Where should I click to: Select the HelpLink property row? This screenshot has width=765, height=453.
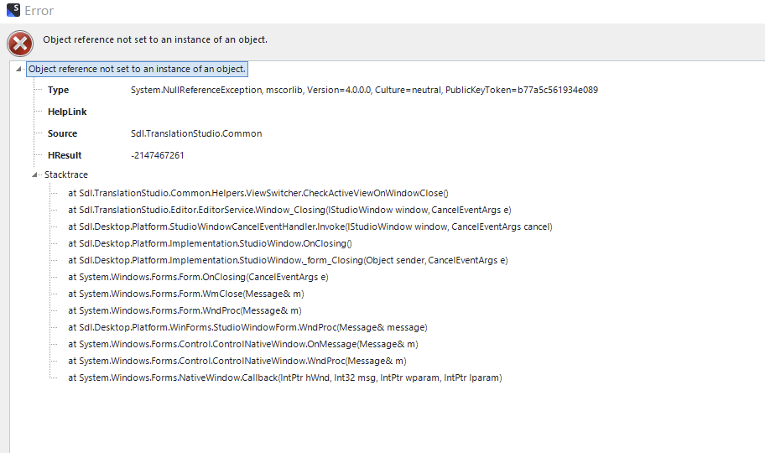tap(67, 112)
